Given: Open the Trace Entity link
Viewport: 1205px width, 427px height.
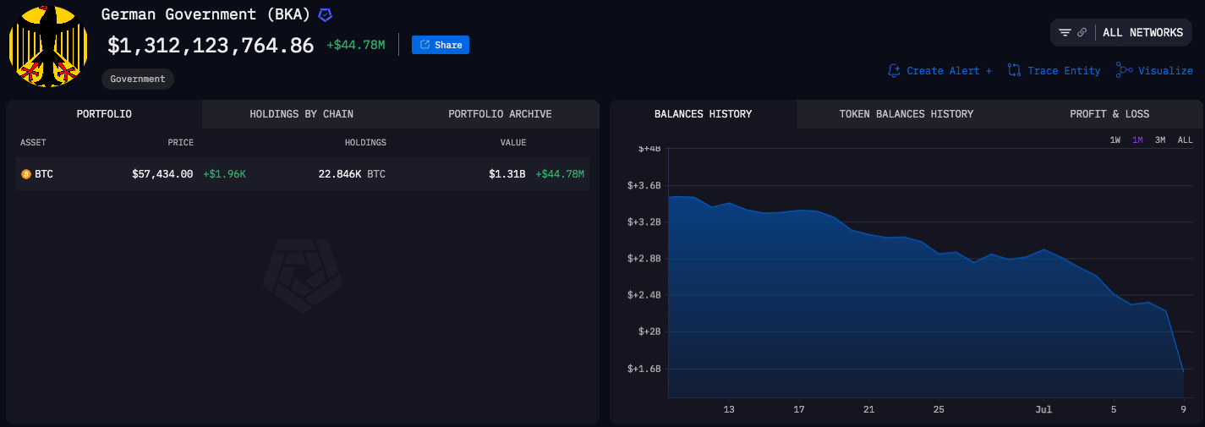Looking at the screenshot, I should (x=1064, y=71).
